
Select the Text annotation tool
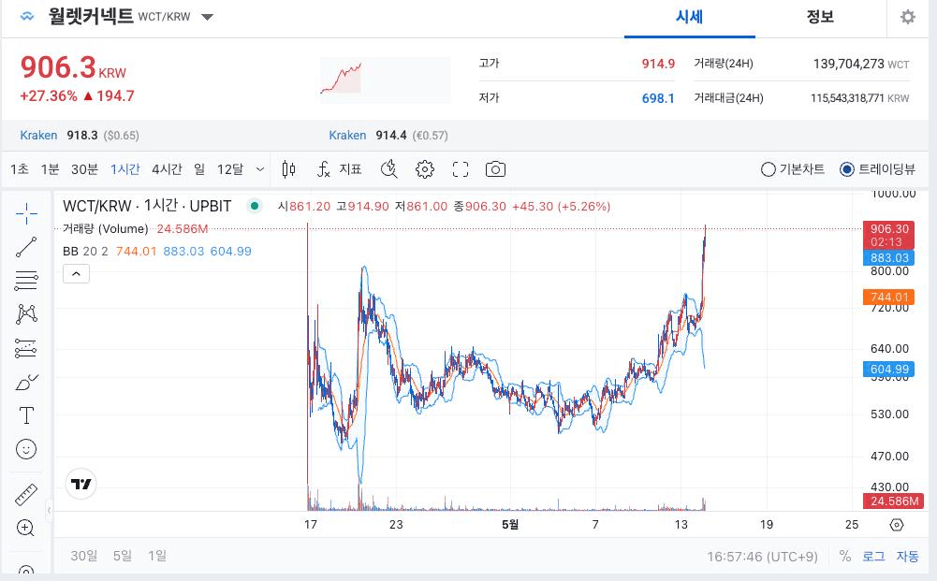pyautogui.click(x=26, y=415)
